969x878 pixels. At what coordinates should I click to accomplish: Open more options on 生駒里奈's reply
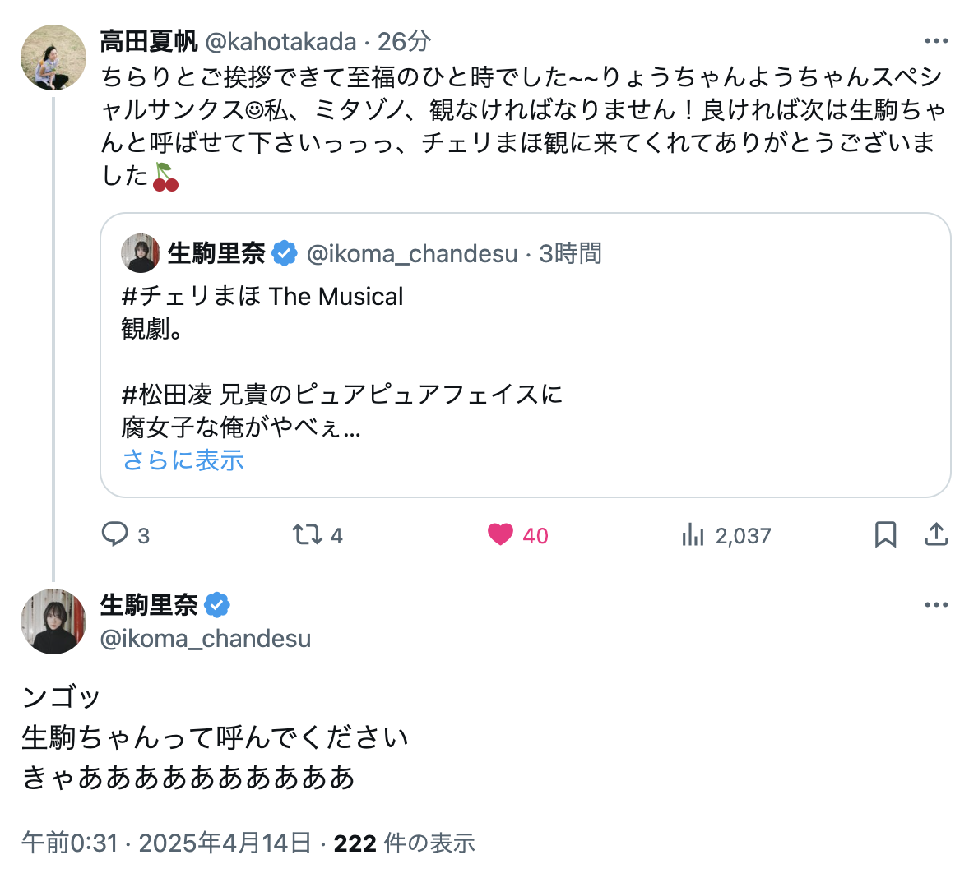[936, 605]
